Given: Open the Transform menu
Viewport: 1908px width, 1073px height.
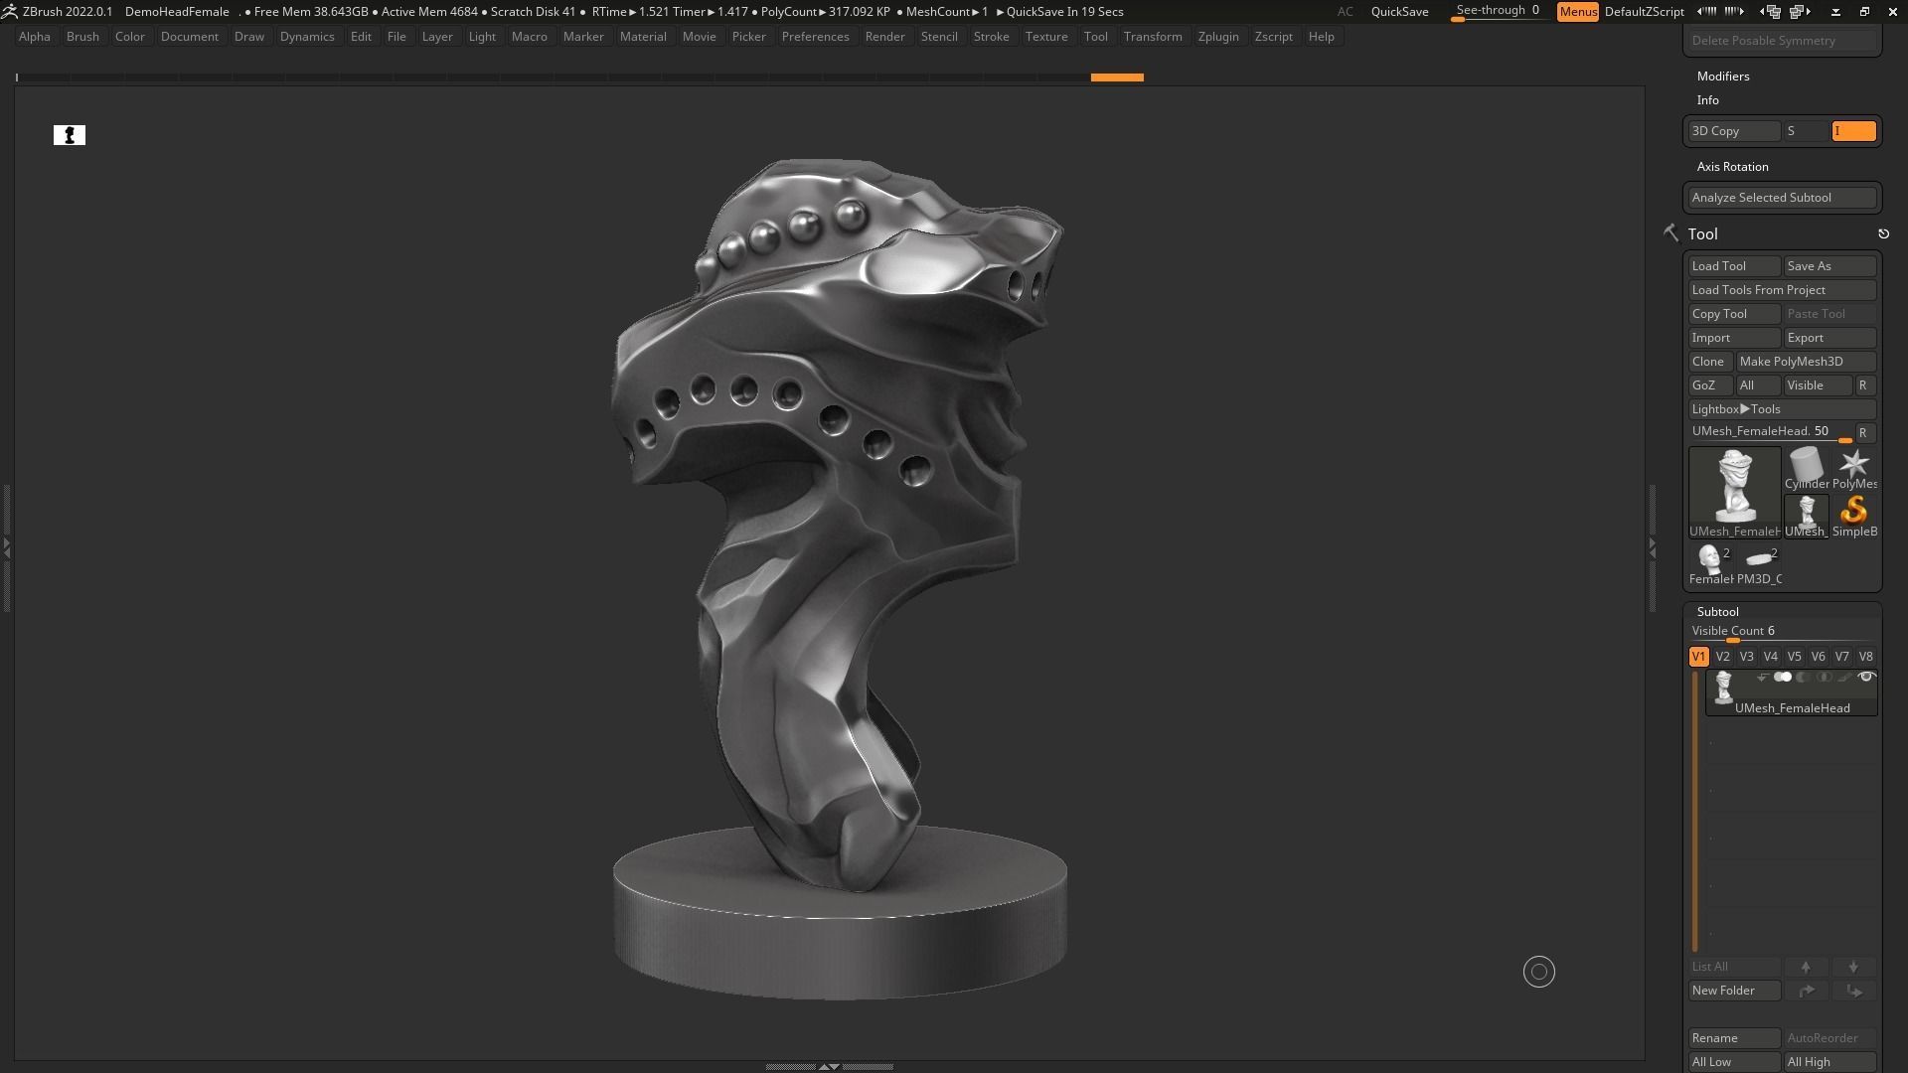Looking at the screenshot, I should point(1153,37).
